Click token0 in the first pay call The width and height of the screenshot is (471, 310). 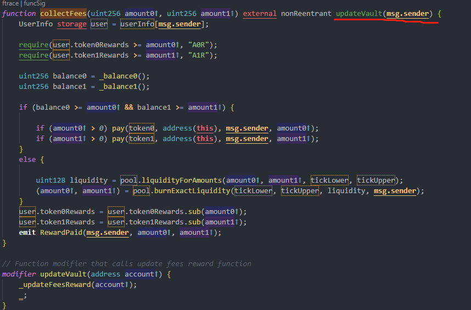tap(142, 128)
